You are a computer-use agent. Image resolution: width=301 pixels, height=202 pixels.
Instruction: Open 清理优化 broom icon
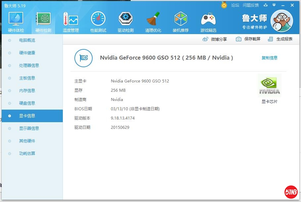tap(153, 20)
